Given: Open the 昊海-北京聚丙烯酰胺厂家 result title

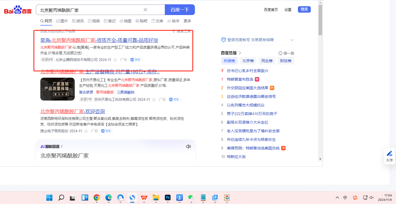Looking at the screenshot, I should [x=99, y=40].
